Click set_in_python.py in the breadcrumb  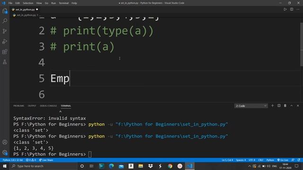tap(26, 15)
